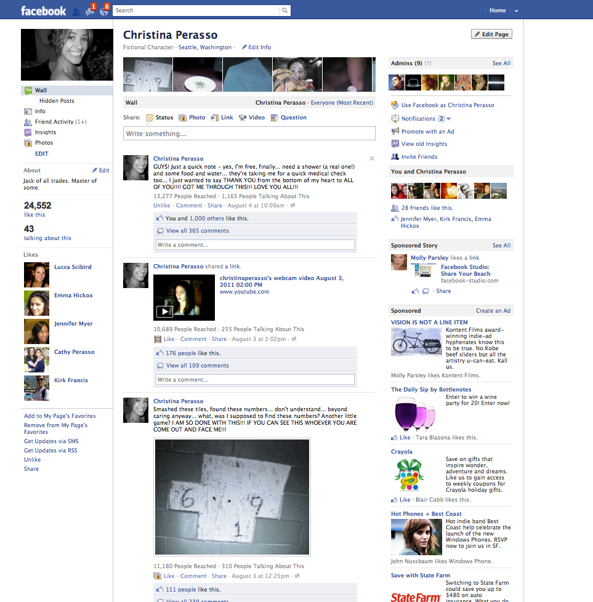
Task: Click Get Updates via SMS
Action: [x=51, y=441]
